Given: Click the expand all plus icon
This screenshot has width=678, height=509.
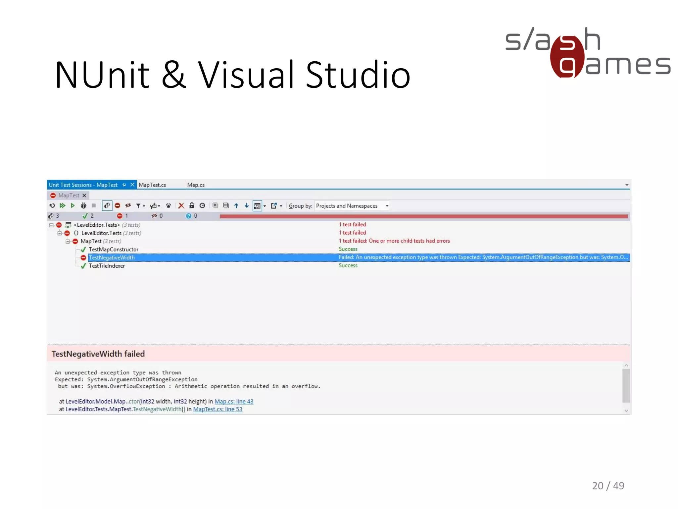Looking at the screenshot, I should [215, 206].
